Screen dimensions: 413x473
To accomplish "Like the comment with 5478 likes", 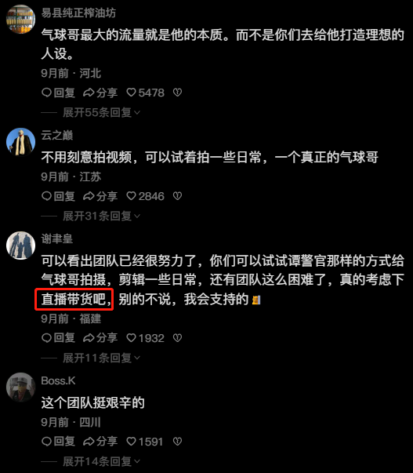I will pos(145,93).
